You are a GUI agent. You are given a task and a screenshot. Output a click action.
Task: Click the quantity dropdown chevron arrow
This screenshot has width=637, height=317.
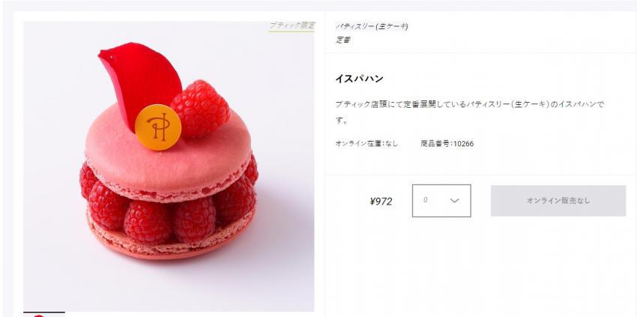pos(455,200)
